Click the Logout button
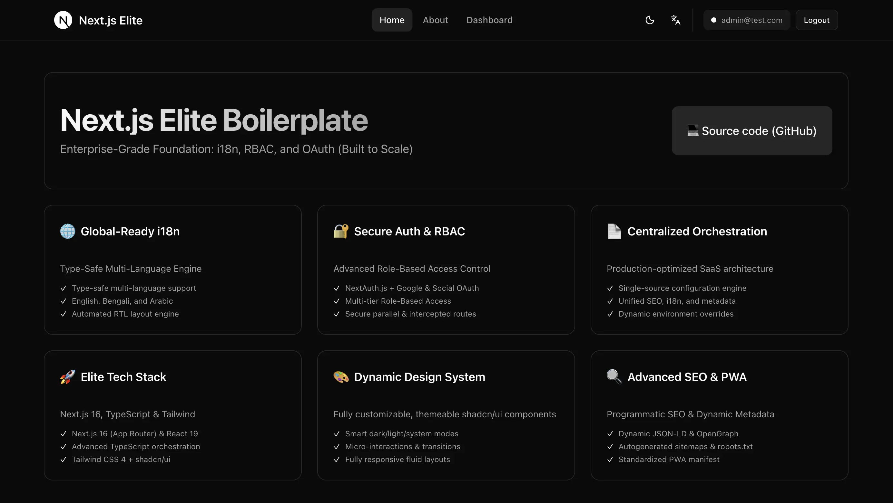The image size is (893, 503). coord(816,20)
